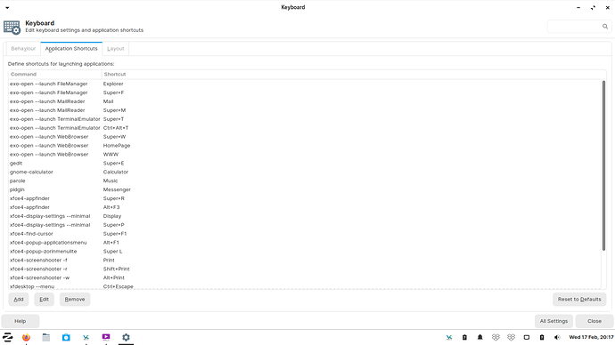
Task: Open the window menu arrow at top-left
Action: coord(7,7)
